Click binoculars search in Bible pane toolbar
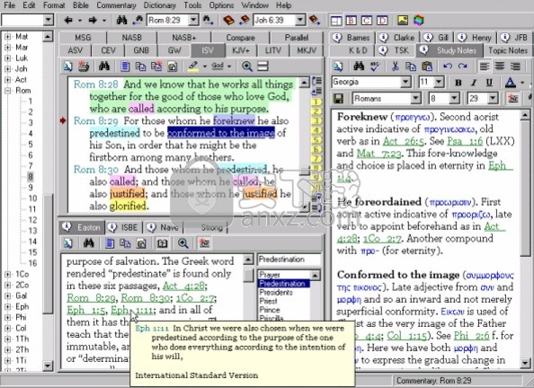The width and height of the screenshot is (534, 388). pos(104,66)
